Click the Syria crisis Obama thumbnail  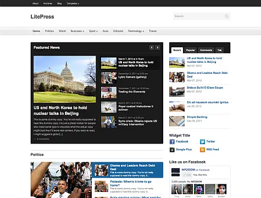109,122
